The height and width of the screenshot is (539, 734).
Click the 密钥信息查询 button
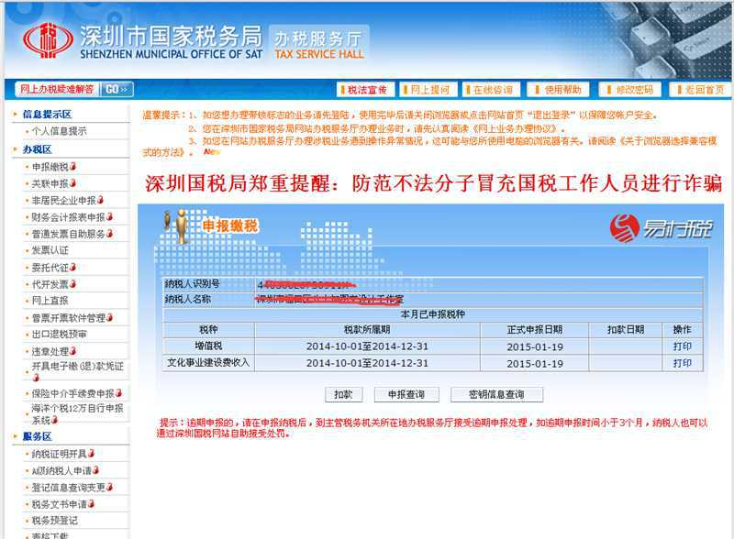coord(496,394)
